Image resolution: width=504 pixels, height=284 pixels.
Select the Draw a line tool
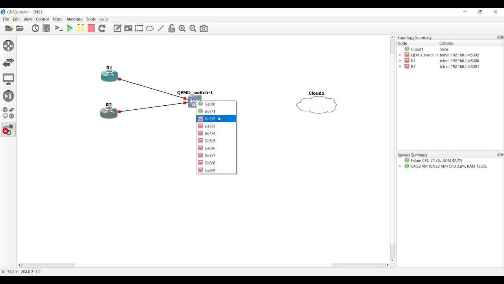[161, 28]
